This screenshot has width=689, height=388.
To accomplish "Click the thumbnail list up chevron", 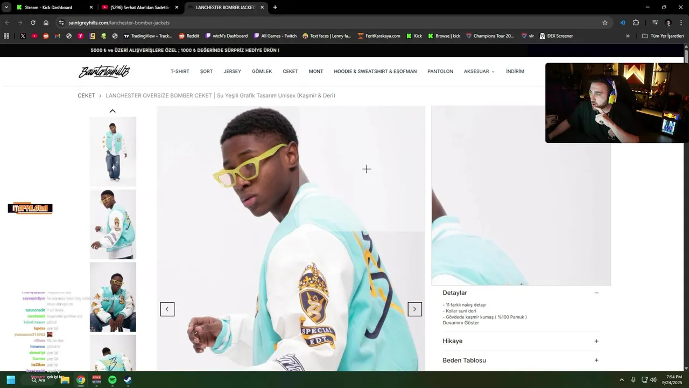I will point(113,111).
